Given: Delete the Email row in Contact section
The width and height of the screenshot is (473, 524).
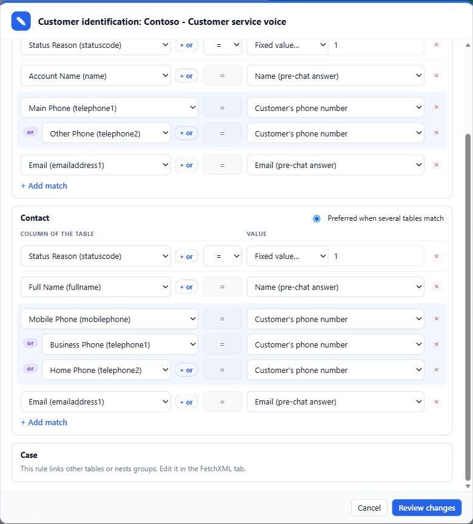Looking at the screenshot, I should [x=436, y=401].
